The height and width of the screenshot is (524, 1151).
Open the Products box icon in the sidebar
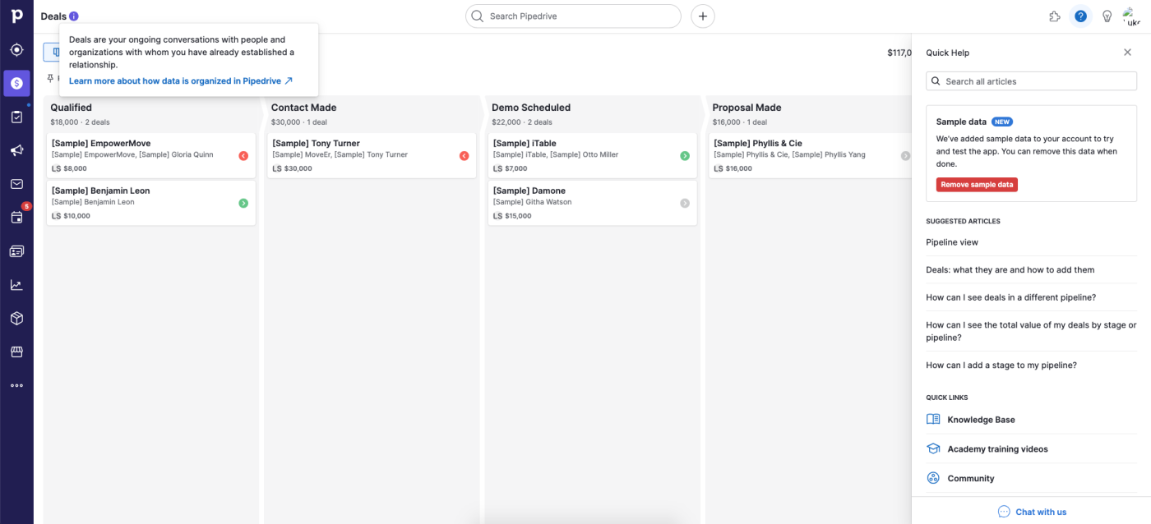16,319
